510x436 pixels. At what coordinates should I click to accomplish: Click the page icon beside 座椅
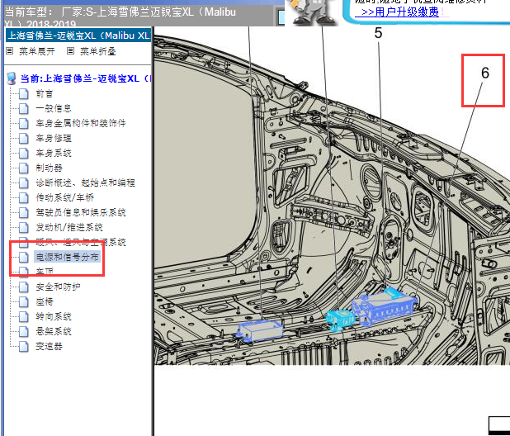point(23,301)
